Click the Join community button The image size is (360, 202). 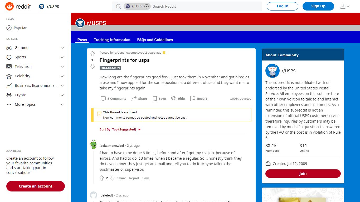(x=303, y=174)
